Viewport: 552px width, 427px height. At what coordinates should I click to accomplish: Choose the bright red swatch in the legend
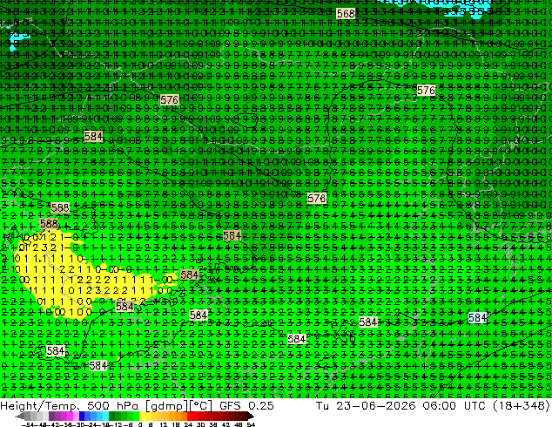tap(190, 417)
